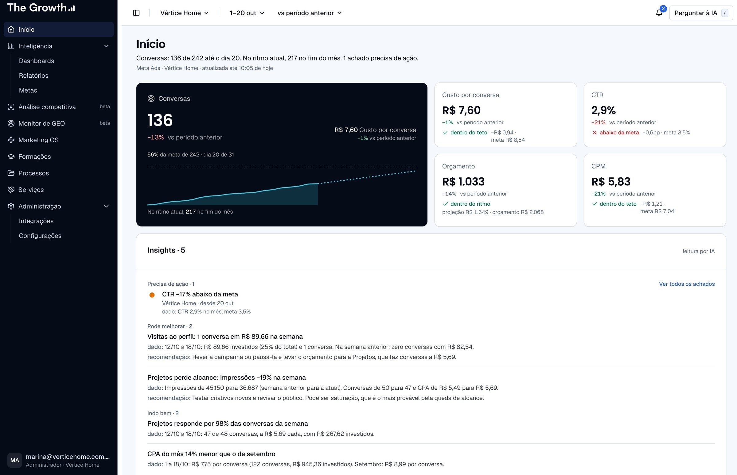Click the Orçamento R$ 1.033 card
This screenshot has height=475, width=737.
(505, 190)
